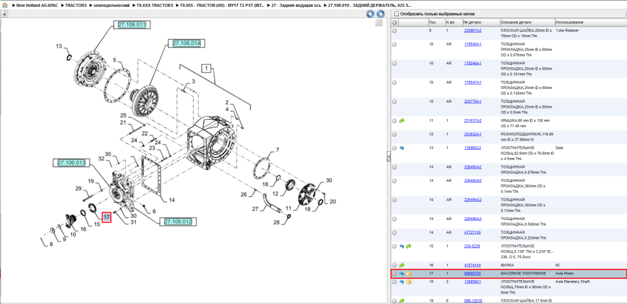Image resolution: width=627 pixels, height=304 pixels.
Task: Add part 228967A2 with its plus icon
Action: tap(394, 30)
